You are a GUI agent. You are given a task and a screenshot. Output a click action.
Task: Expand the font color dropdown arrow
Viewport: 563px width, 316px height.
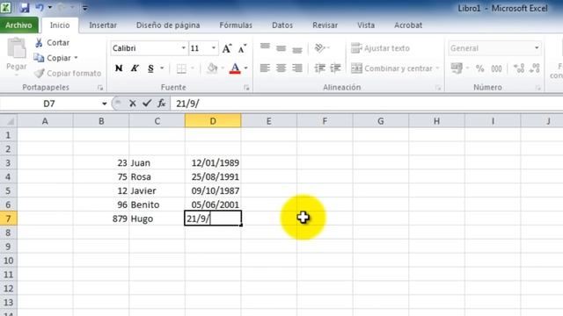coord(246,68)
